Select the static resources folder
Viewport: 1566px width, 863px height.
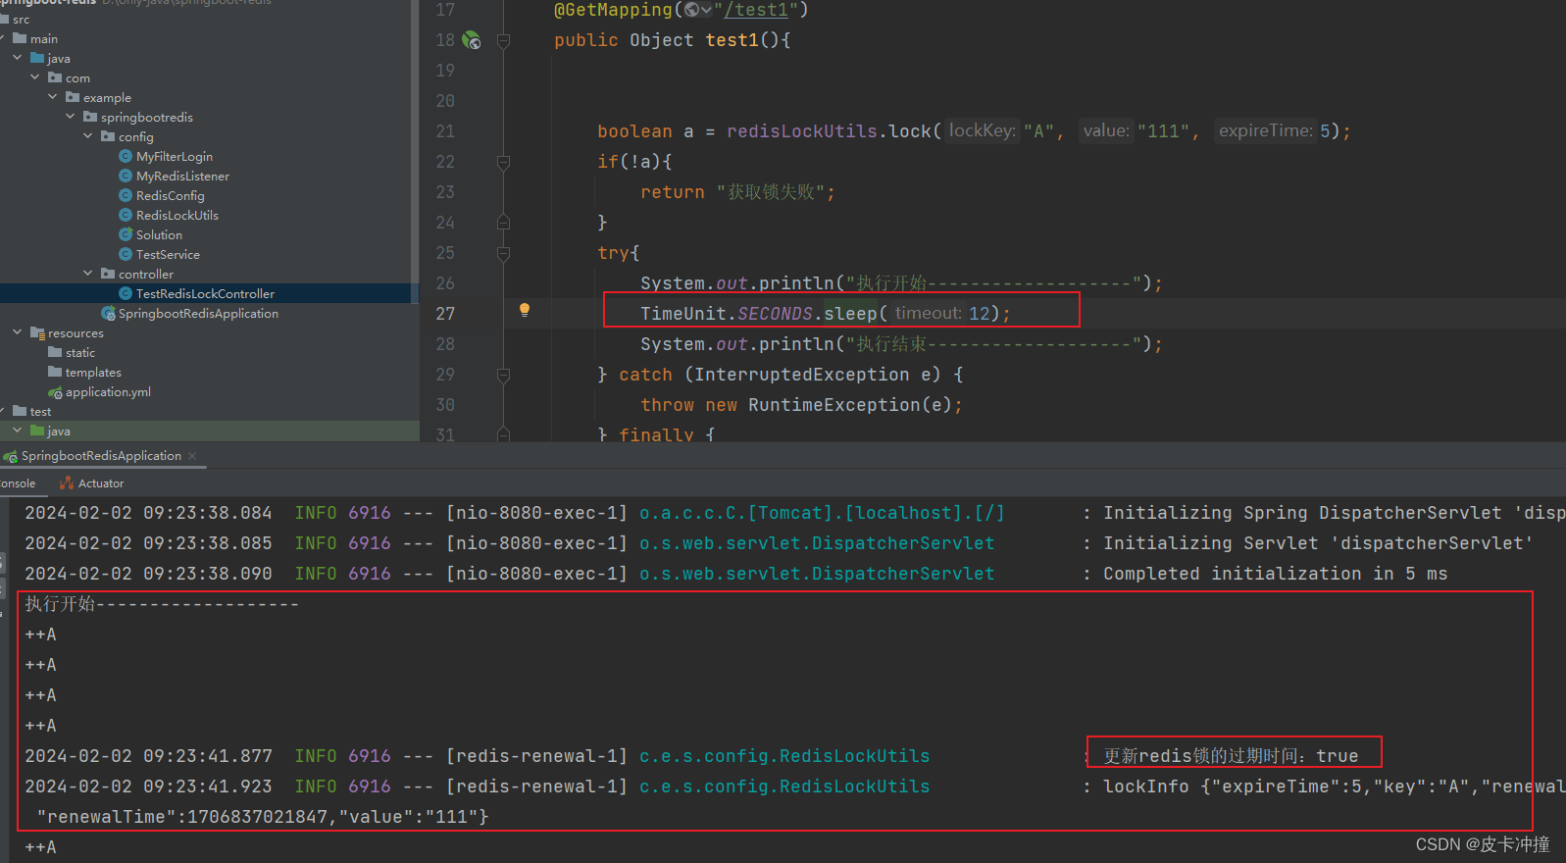click(x=80, y=353)
